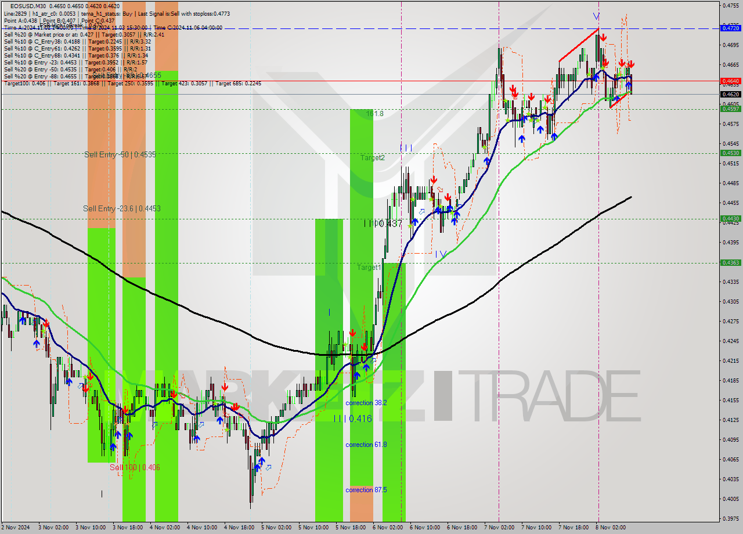743x534 pixels.
Task: Click the 0.4485 price axis value
Action: [x=730, y=183]
